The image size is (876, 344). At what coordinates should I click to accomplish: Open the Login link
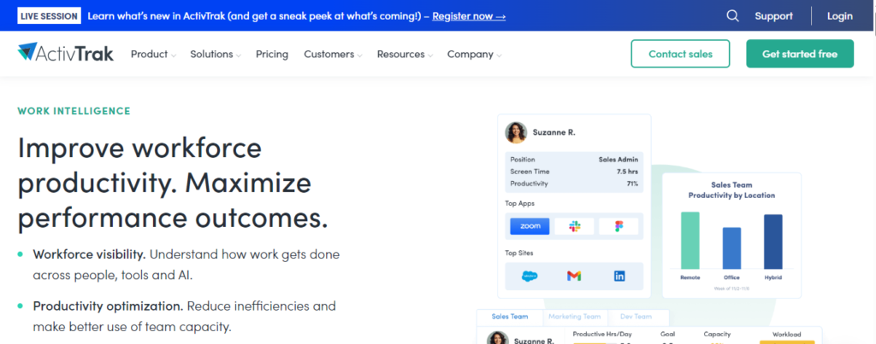[840, 16]
